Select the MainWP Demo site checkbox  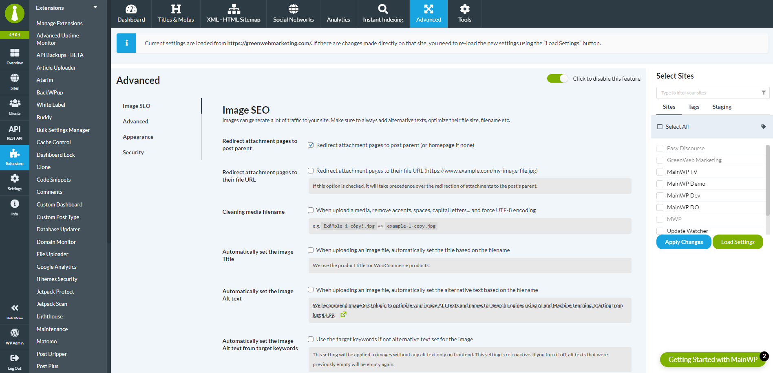coord(660,184)
